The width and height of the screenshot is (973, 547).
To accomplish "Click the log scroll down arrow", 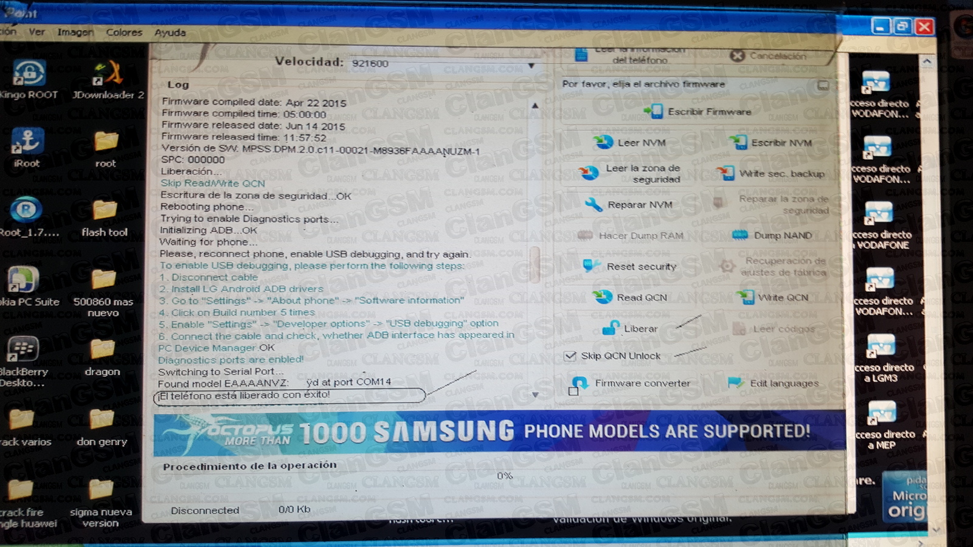I will [x=535, y=395].
